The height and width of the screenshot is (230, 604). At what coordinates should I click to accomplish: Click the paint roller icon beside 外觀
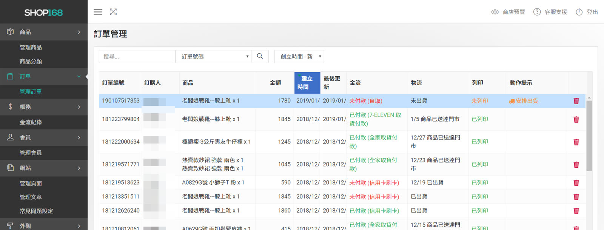point(10,226)
